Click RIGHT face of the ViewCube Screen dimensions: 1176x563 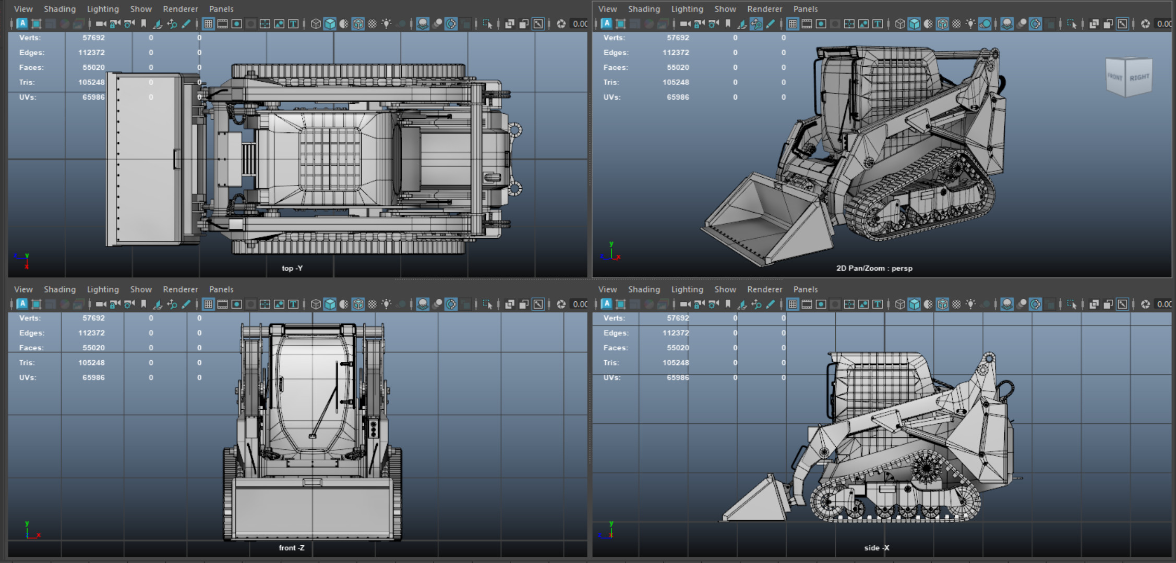coord(1139,78)
